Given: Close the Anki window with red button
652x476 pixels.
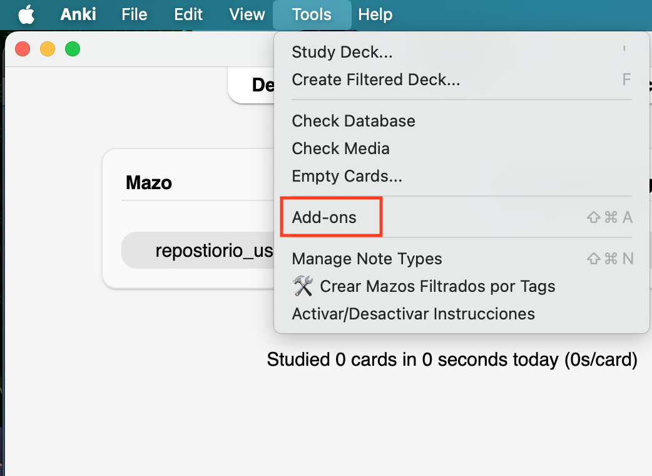Looking at the screenshot, I should 23,49.
